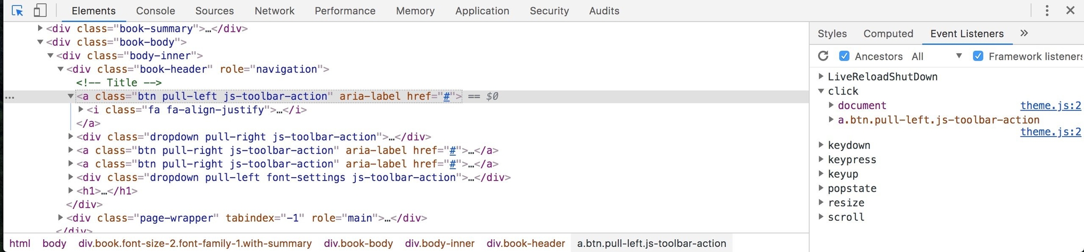Disable the Framework listeners checkbox
The width and height of the screenshot is (1084, 252).
click(x=978, y=56)
